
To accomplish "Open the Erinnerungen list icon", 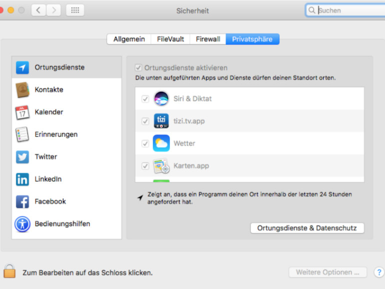I will tap(22, 134).
